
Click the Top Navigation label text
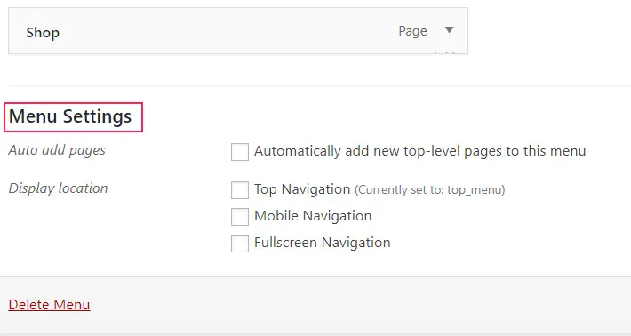coord(302,189)
